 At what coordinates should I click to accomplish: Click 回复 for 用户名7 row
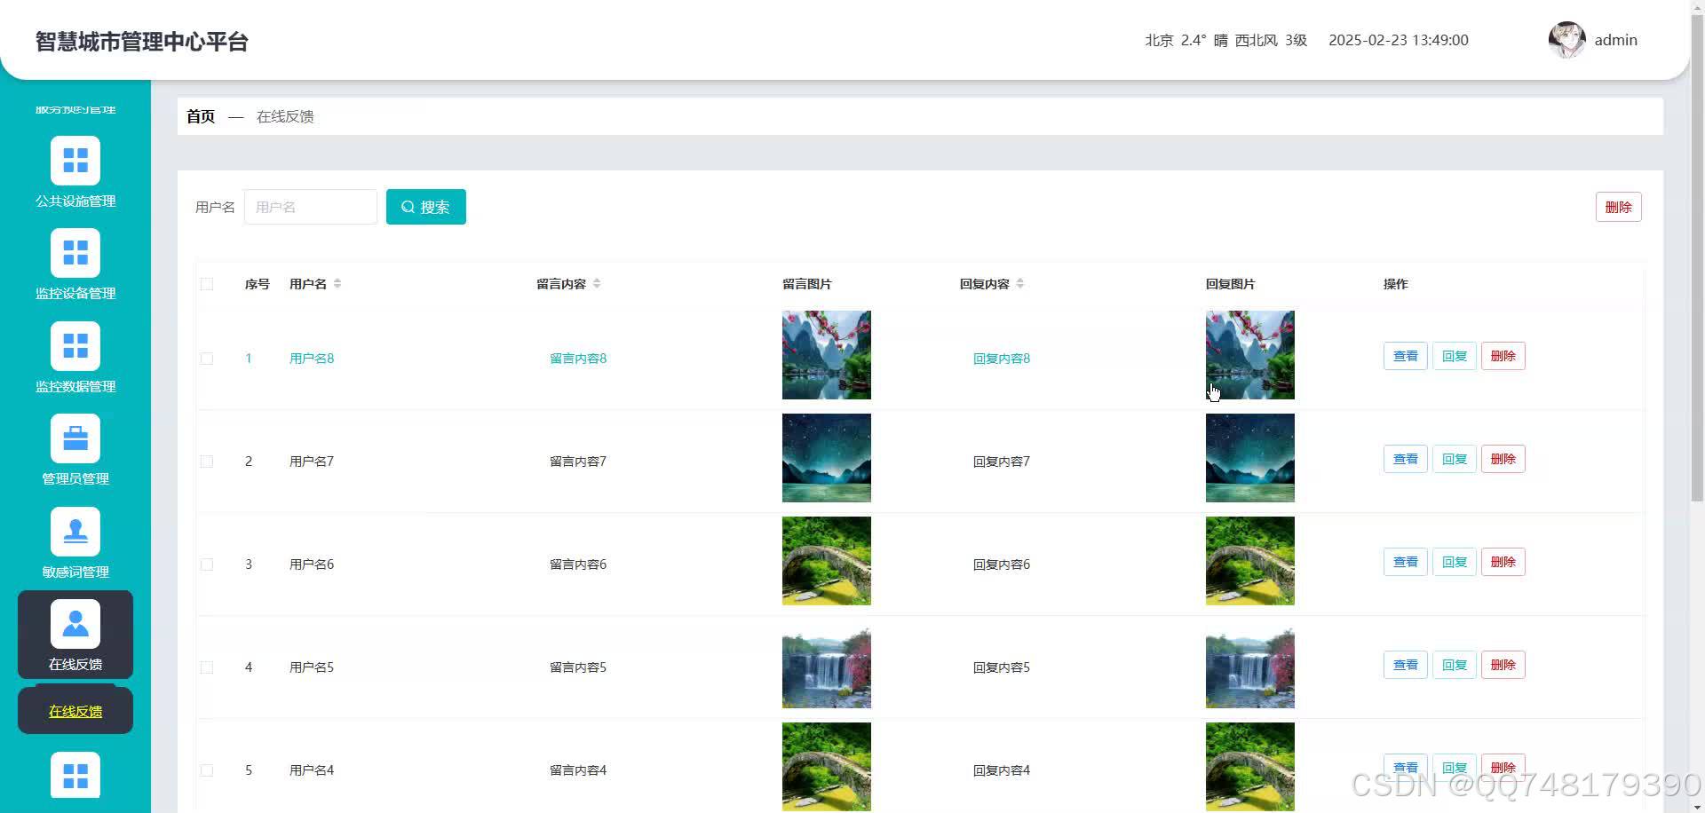[1455, 459]
